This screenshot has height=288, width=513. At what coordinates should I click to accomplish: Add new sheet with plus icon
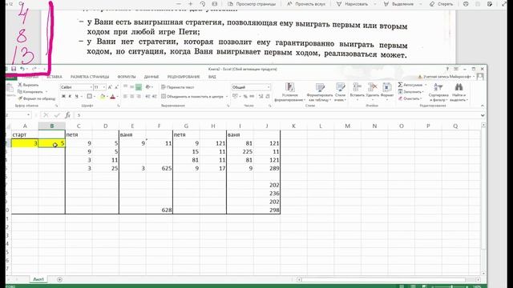[x=59, y=279]
